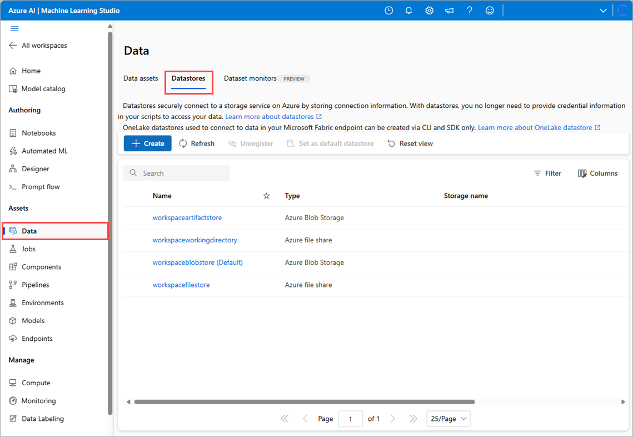The image size is (633, 437).
Task: Go to the next page
Action: (393, 419)
